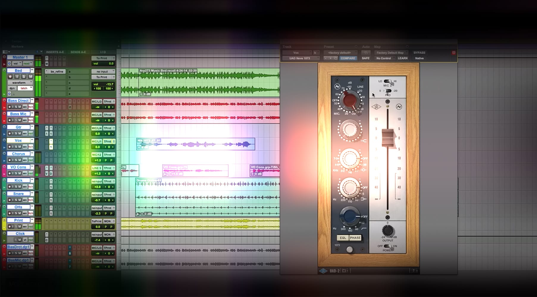This screenshot has width=537, height=297.
Task: Click the record enable button on Bed track
Action: coord(10,77)
